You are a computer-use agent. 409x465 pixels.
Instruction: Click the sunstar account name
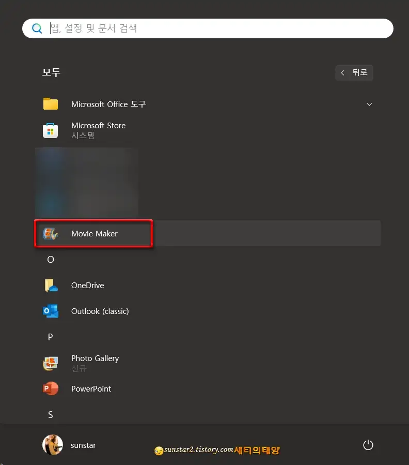pos(83,445)
